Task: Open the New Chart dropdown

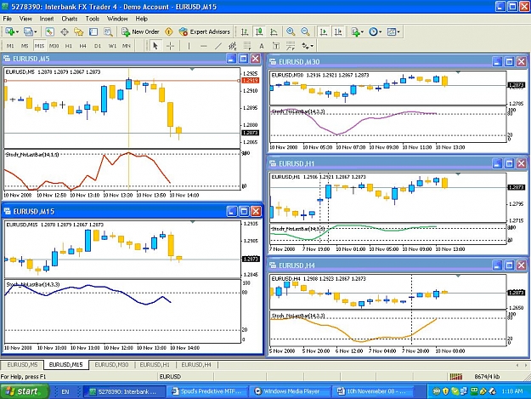Action: pyautogui.click(x=12, y=31)
